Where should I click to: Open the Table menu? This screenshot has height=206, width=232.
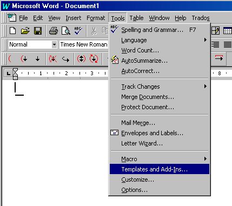click(136, 18)
